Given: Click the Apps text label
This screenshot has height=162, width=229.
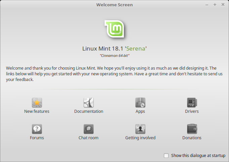Looking at the screenshot, I should (140, 111).
